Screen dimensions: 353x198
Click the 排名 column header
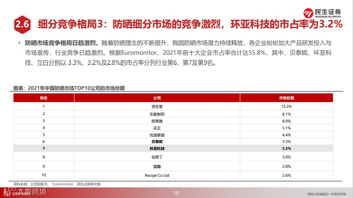[x=44, y=98]
